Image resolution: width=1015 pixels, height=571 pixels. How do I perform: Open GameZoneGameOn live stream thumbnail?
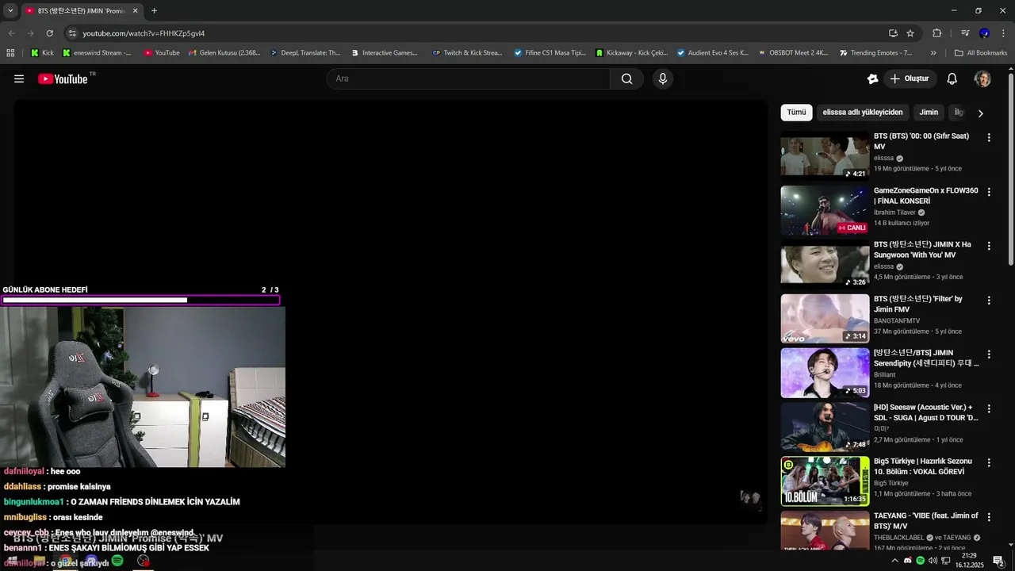[x=825, y=210]
